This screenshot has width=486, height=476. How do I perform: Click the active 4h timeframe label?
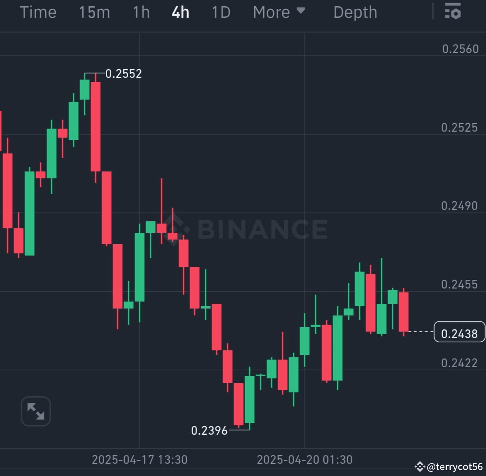(x=180, y=12)
